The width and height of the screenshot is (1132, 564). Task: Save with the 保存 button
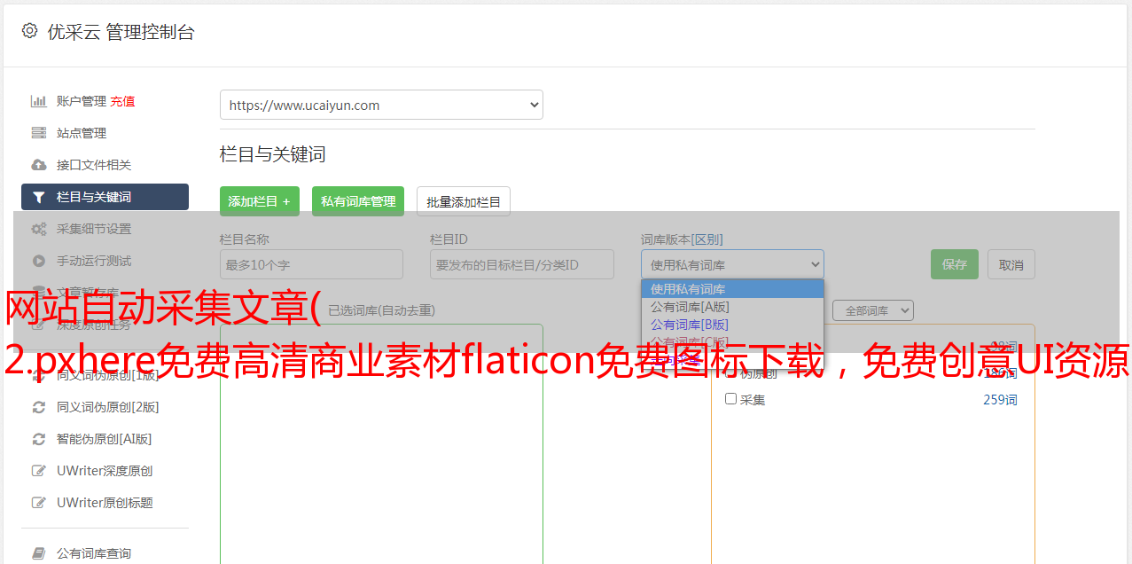(955, 264)
